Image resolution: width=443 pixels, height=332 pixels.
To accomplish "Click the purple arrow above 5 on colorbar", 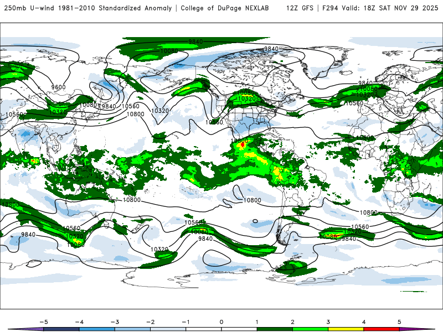I will pyautogui.click(x=417, y=329).
